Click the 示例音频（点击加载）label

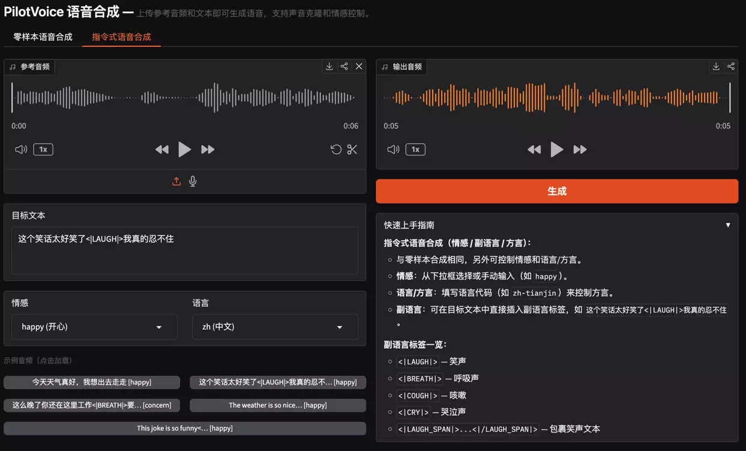(38, 360)
